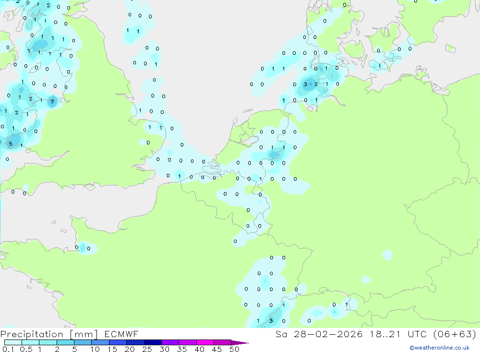
Task: Click the '(06+63)' forecast run label
Action: click(455, 334)
